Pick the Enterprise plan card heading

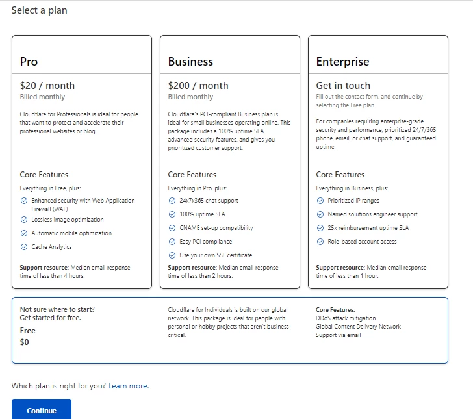tap(342, 62)
